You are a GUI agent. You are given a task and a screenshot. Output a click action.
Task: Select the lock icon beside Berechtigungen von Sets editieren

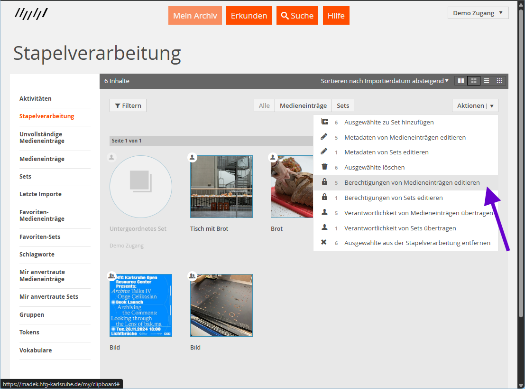coord(325,198)
